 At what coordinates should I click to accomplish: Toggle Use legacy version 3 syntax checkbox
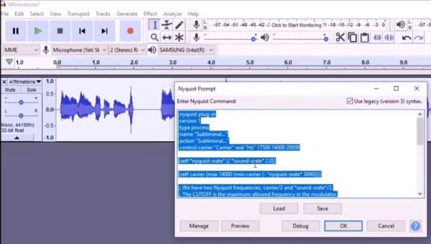pos(350,101)
